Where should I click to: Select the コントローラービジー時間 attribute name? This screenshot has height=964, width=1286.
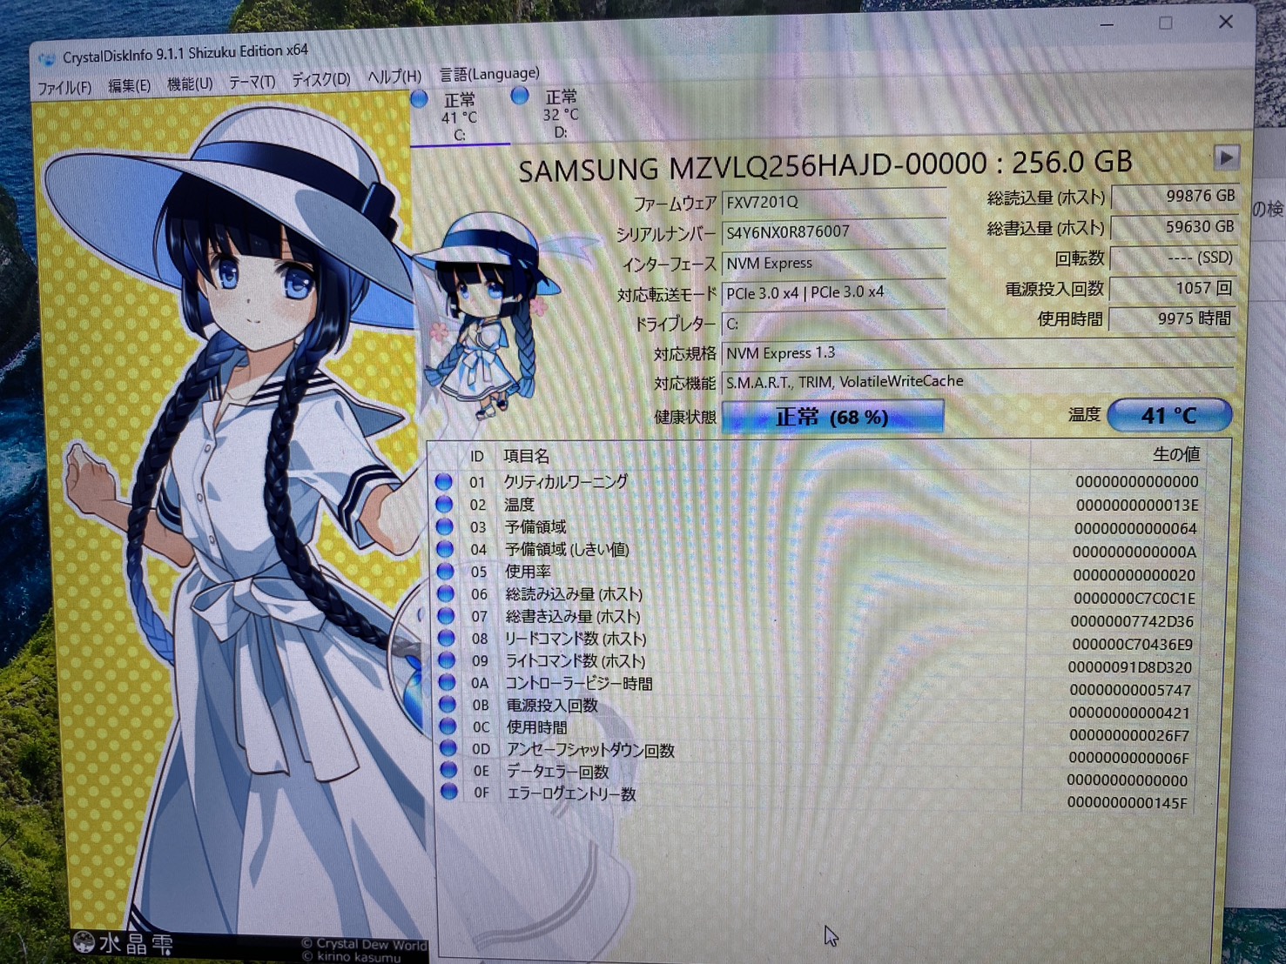(x=579, y=684)
